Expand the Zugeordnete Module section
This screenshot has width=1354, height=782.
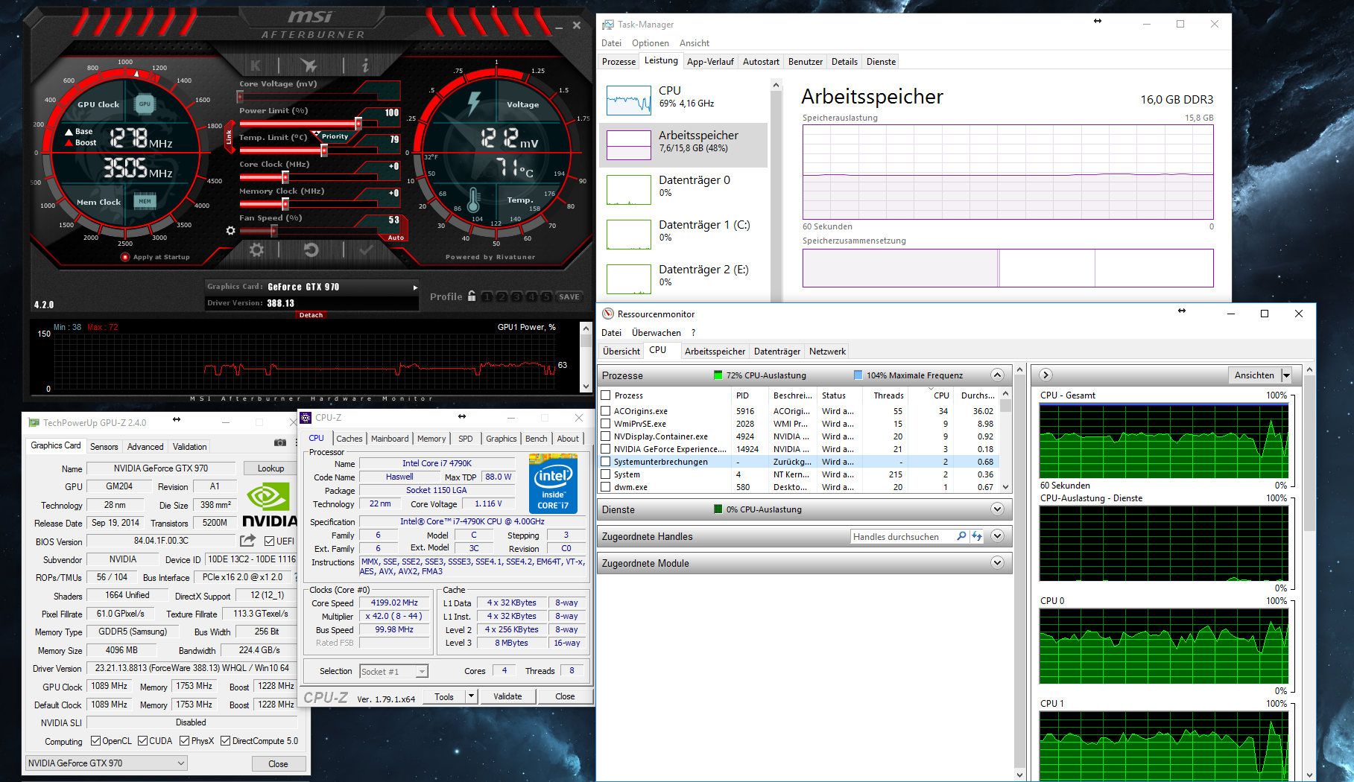point(998,563)
